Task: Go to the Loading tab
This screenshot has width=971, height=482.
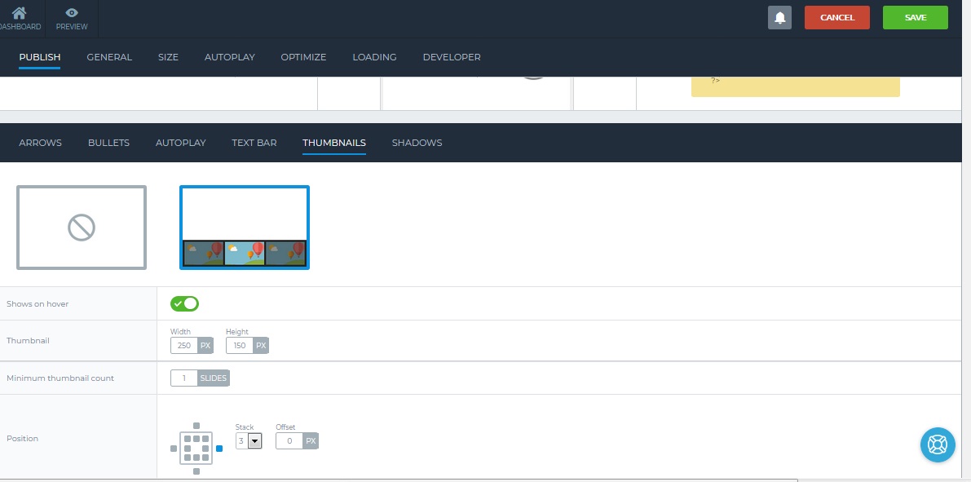Action: click(375, 57)
